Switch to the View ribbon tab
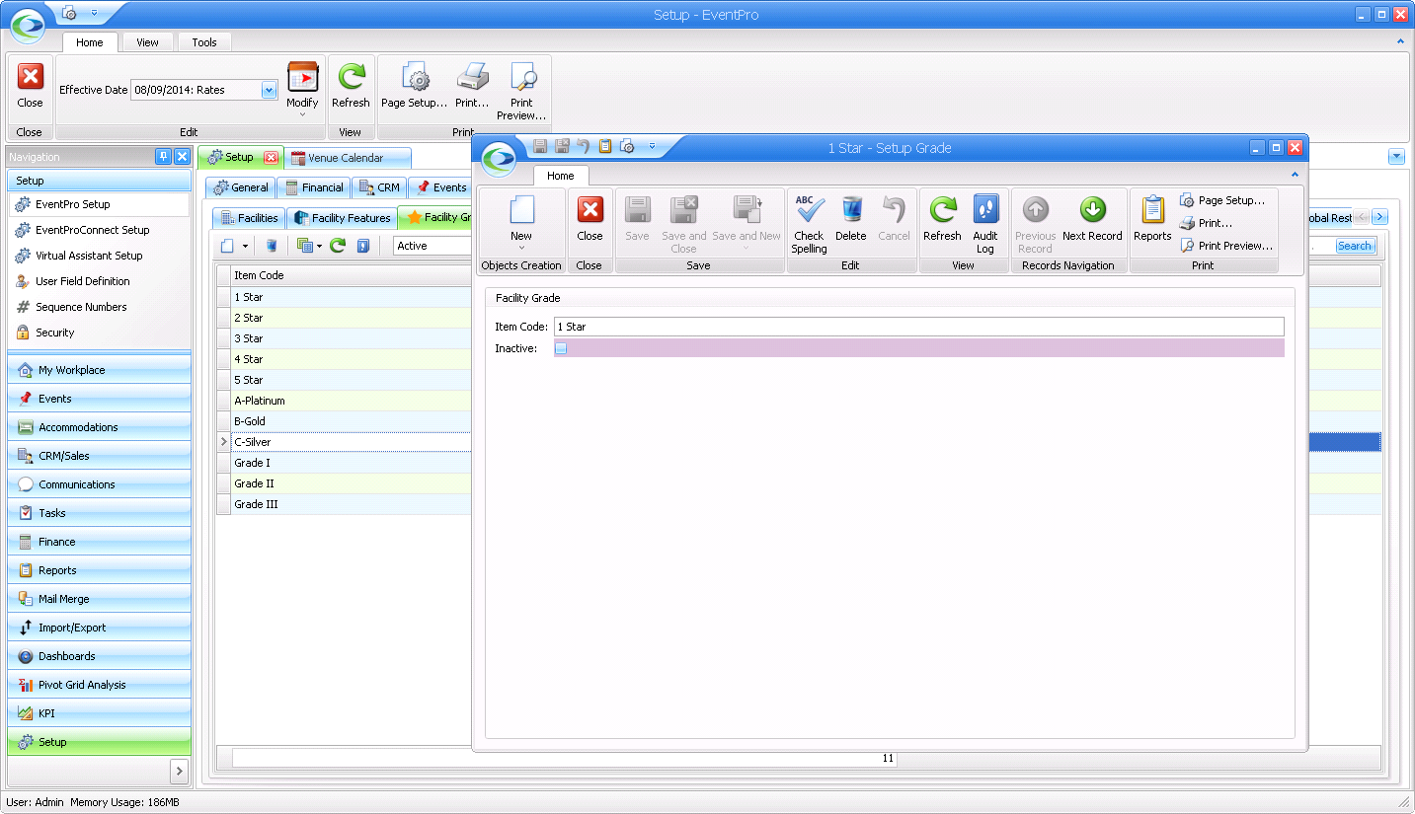Image resolution: width=1415 pixels, height=814 pixels. (147, 42)
